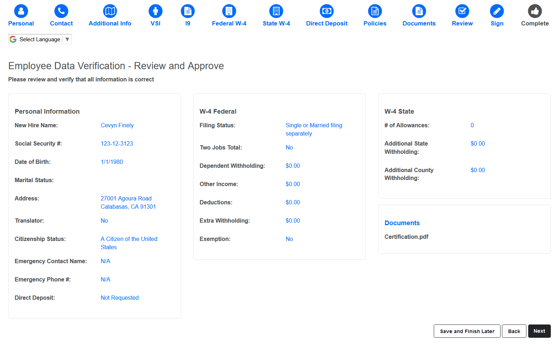Click the Sign pencil icon
Viewport: 558px width, 346px height.
click(x=497, y=11)
